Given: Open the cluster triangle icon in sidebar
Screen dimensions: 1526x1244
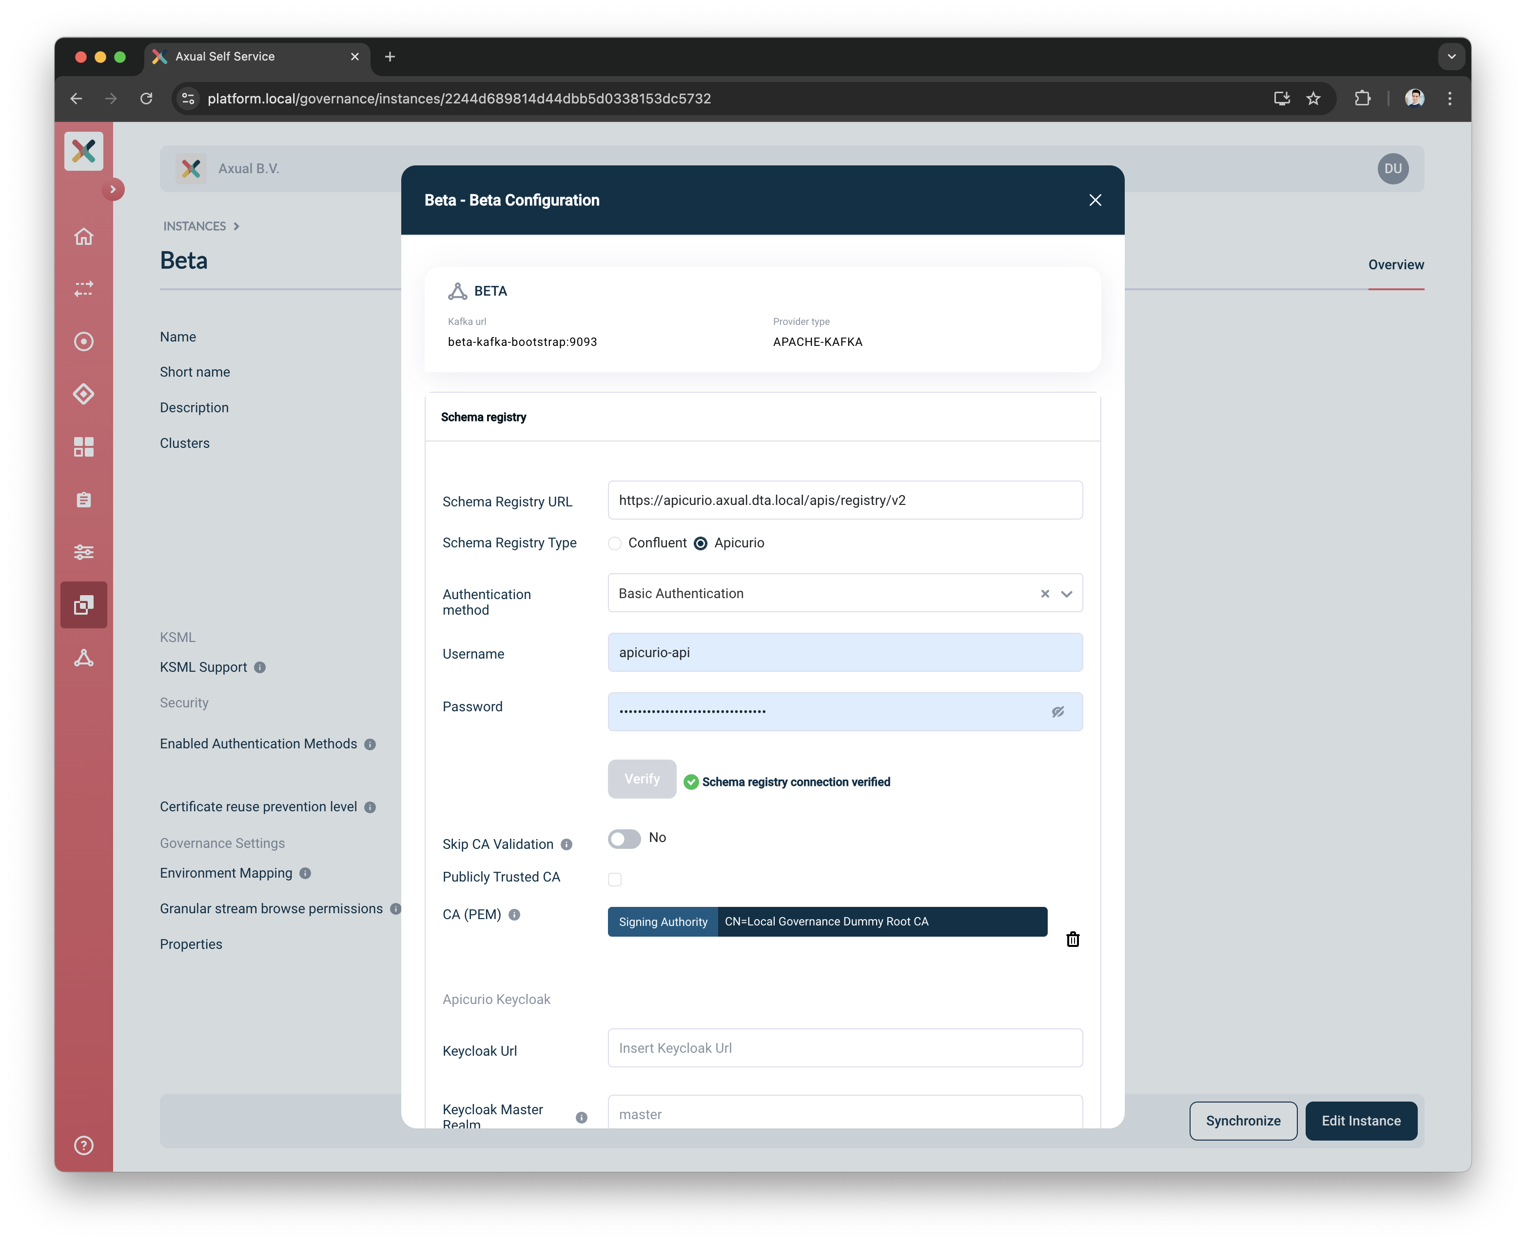Looking at the screenshot, I should 84,658.
